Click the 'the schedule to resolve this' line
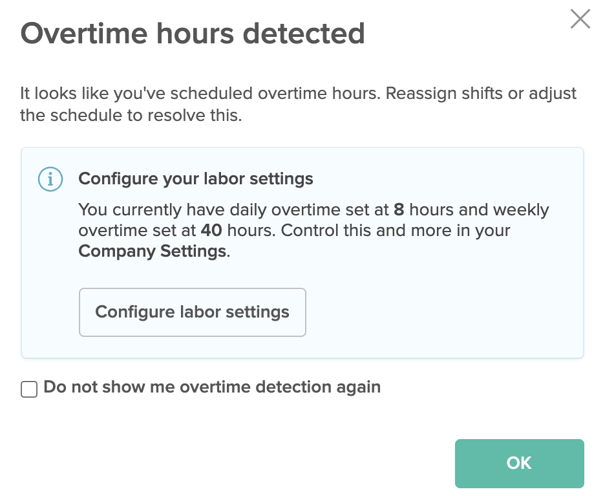605x496 pixels. 131,115
